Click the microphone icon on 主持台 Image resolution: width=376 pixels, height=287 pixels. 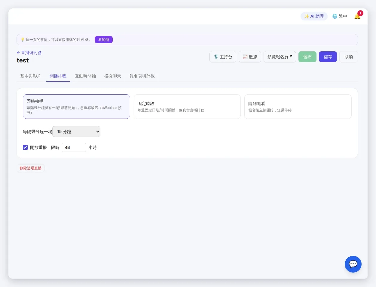216,57
